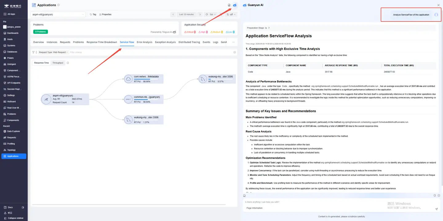Image resolution: width=443 pixels, height=221 pixels.
Task: Remove the Request Type: Web Request filter chip
Action: (x=67, y=52)
